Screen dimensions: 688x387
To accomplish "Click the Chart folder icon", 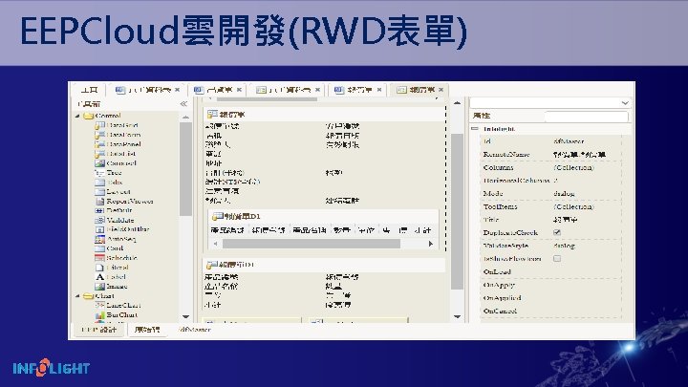I will 88,296.
